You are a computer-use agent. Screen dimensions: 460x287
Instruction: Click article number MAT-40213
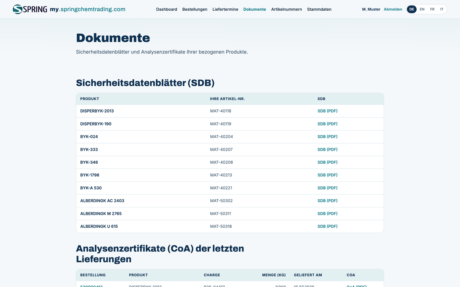point(221,175)
